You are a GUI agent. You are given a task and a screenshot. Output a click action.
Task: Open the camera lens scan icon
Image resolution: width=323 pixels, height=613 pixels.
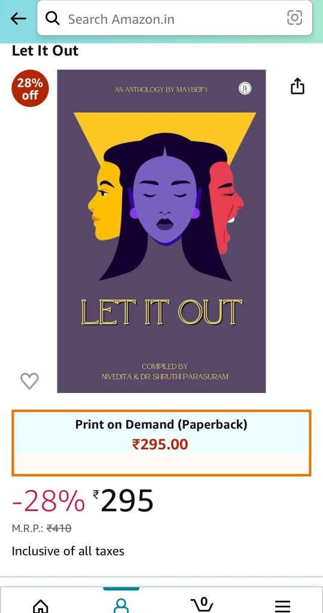click(x=294, y=17)
